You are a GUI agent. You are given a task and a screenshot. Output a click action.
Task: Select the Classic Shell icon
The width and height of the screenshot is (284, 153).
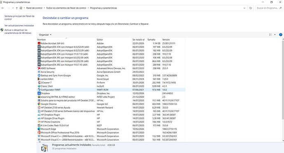pyautogui.click(x=39, y=86)
